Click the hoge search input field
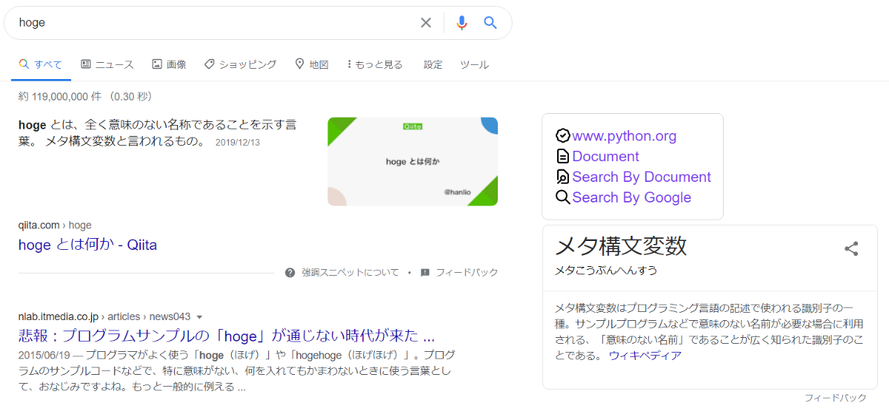This screenshot has height=414, width=889. [x=215, y=23]
